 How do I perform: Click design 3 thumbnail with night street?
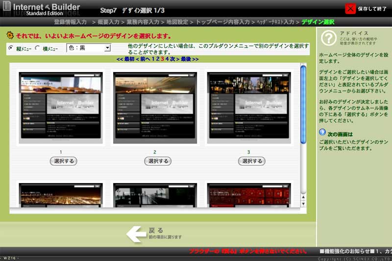point(248,108)
